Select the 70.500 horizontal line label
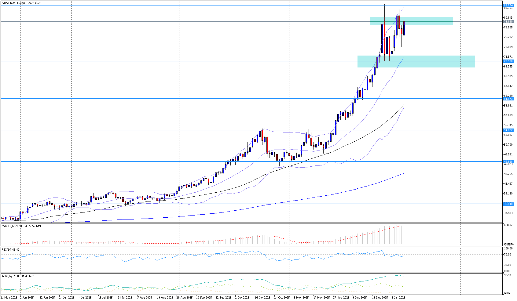The height and width of the screenshot is (301, 517). click(x=508, y=61)
